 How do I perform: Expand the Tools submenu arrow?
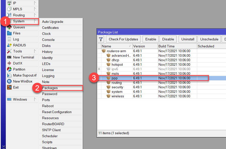35,51
